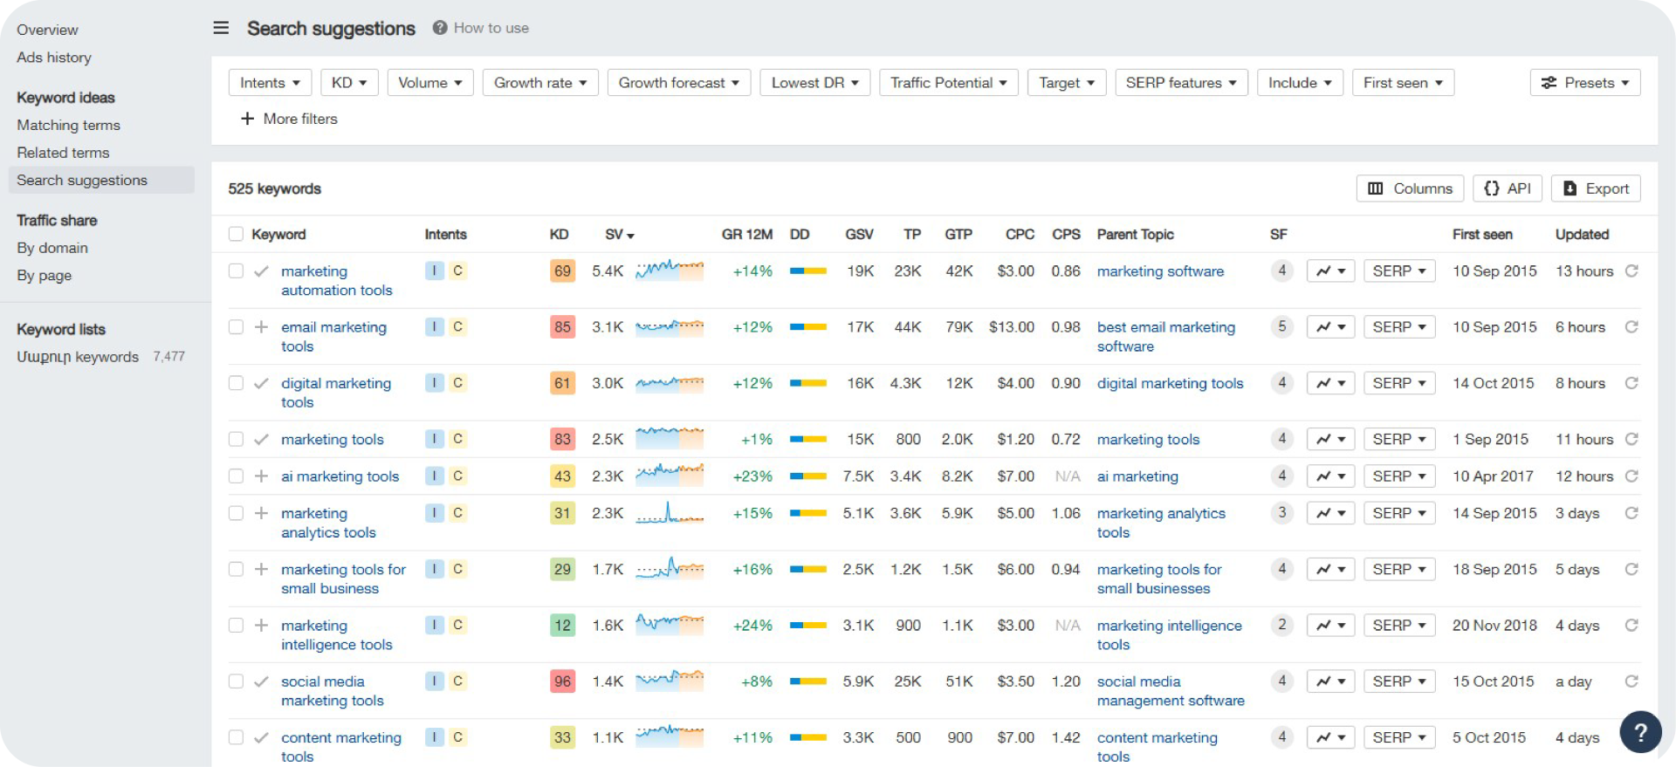Viewport: 1676px width, 767px height.
Task: Click checkmark icon for social media marketing tools
Action: [x=261, y=681]
